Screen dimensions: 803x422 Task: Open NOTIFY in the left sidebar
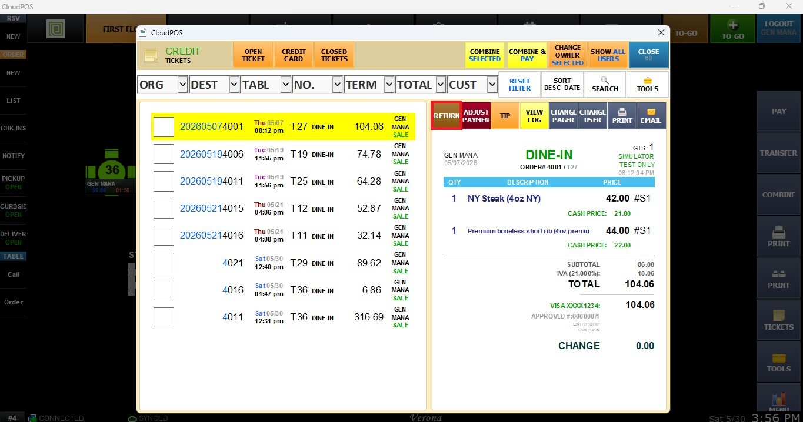tap(13, 156)
